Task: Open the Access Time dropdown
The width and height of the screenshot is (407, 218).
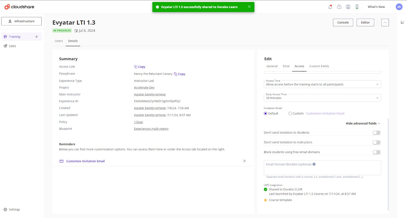Action: tap(323, 84)
